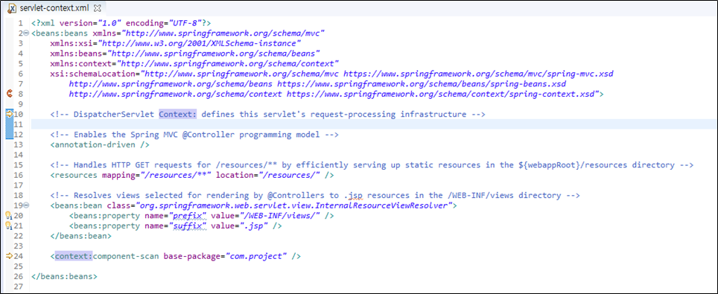The height and width of the screenshot is (294, 718).
Task: Click the arrow marker beside line 10
Action: 10,114
